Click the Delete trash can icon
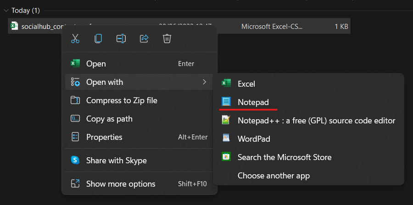The height and width of the screenshot is (205, 413). (167, 39)
